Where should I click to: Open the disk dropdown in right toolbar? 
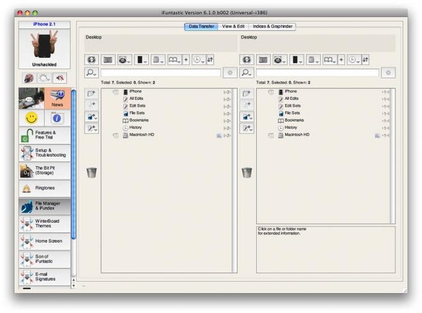pos(280,60)
